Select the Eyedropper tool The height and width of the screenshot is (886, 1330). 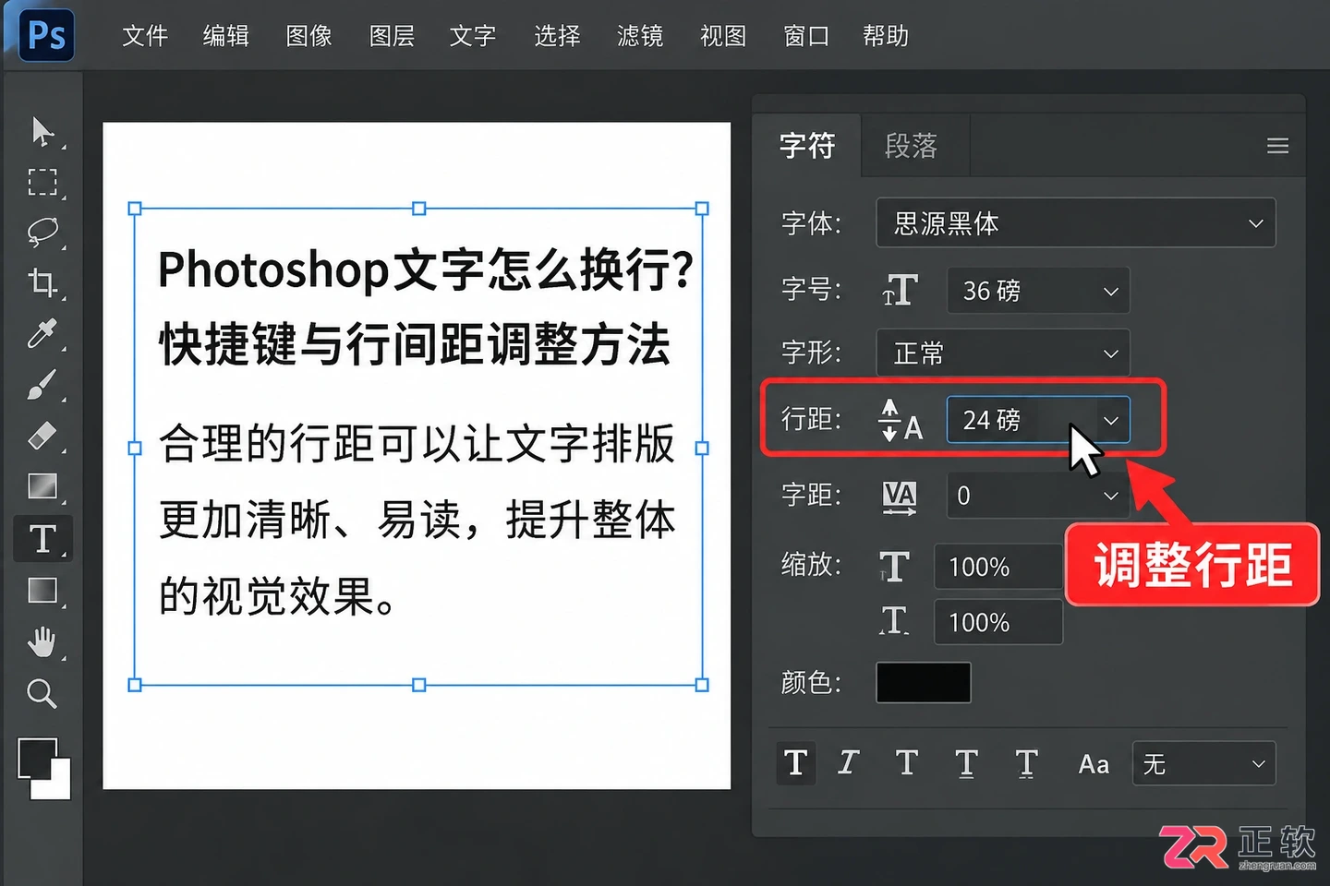pos(42,333)
